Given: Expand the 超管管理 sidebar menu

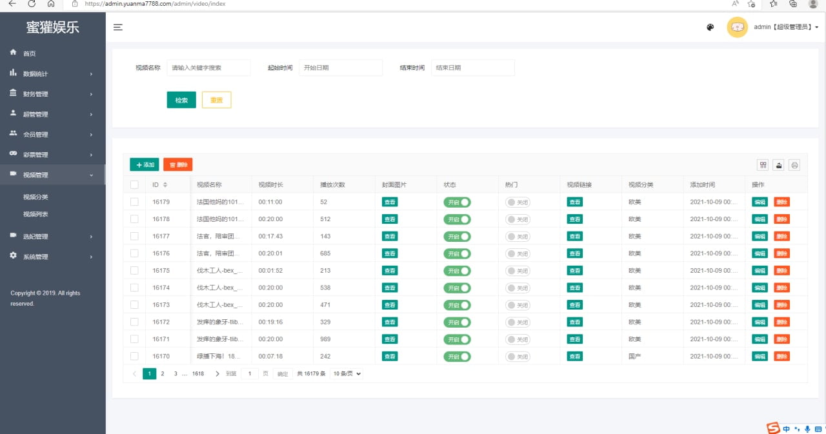Looking at the screenshot, I should (53, 114).
